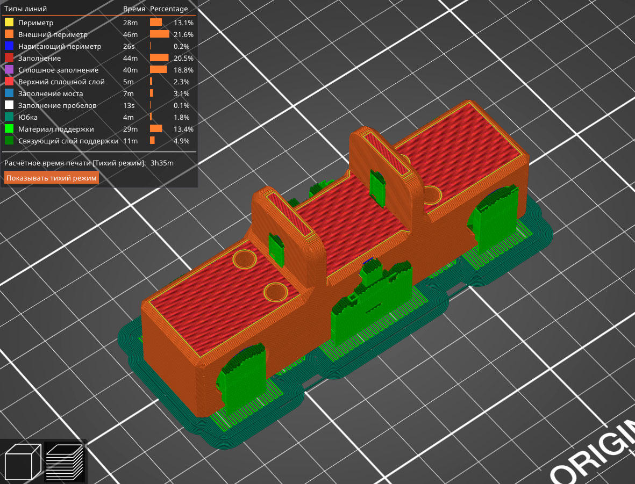
Task: Click the green Материал поддержки swatch
Action: [x=9, y=129]
